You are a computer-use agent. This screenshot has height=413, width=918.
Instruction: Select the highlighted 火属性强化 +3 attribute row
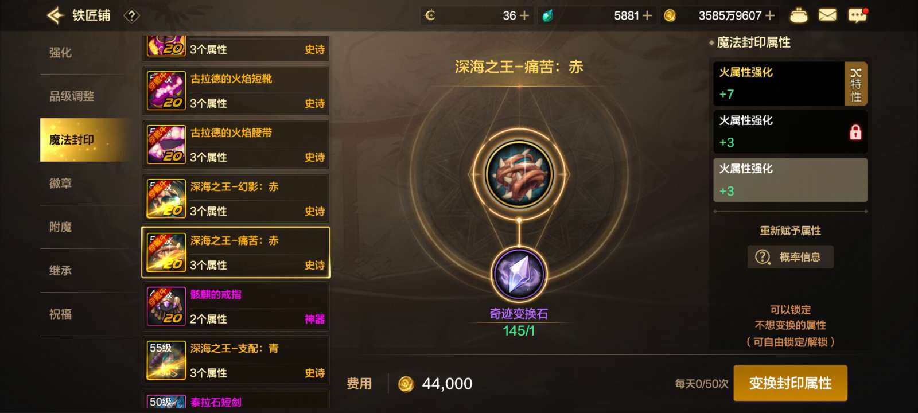[790, 180]
